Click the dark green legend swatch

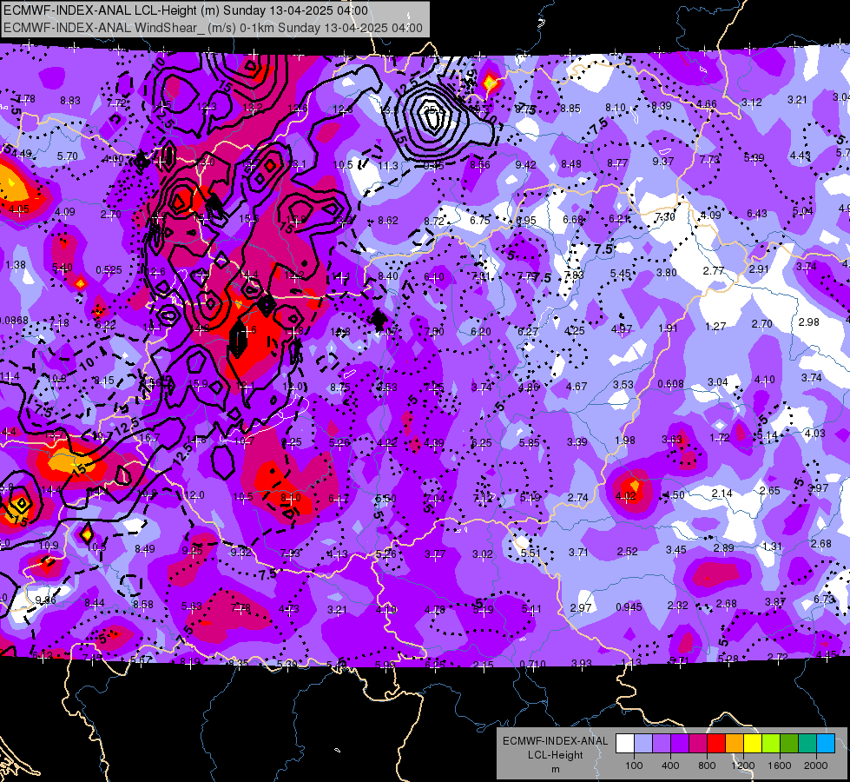pyautogui.click(x=789, y=744)
